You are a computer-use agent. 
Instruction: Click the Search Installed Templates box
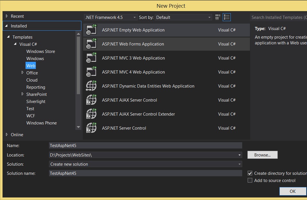[x=278, y=17]
